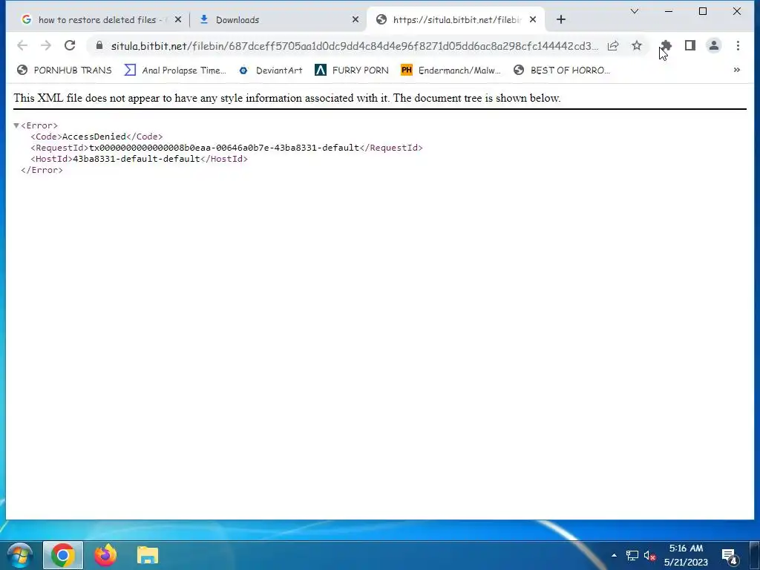Minimize the Chrome window
The height and width of the screenshot is (570, 760).
669,11
